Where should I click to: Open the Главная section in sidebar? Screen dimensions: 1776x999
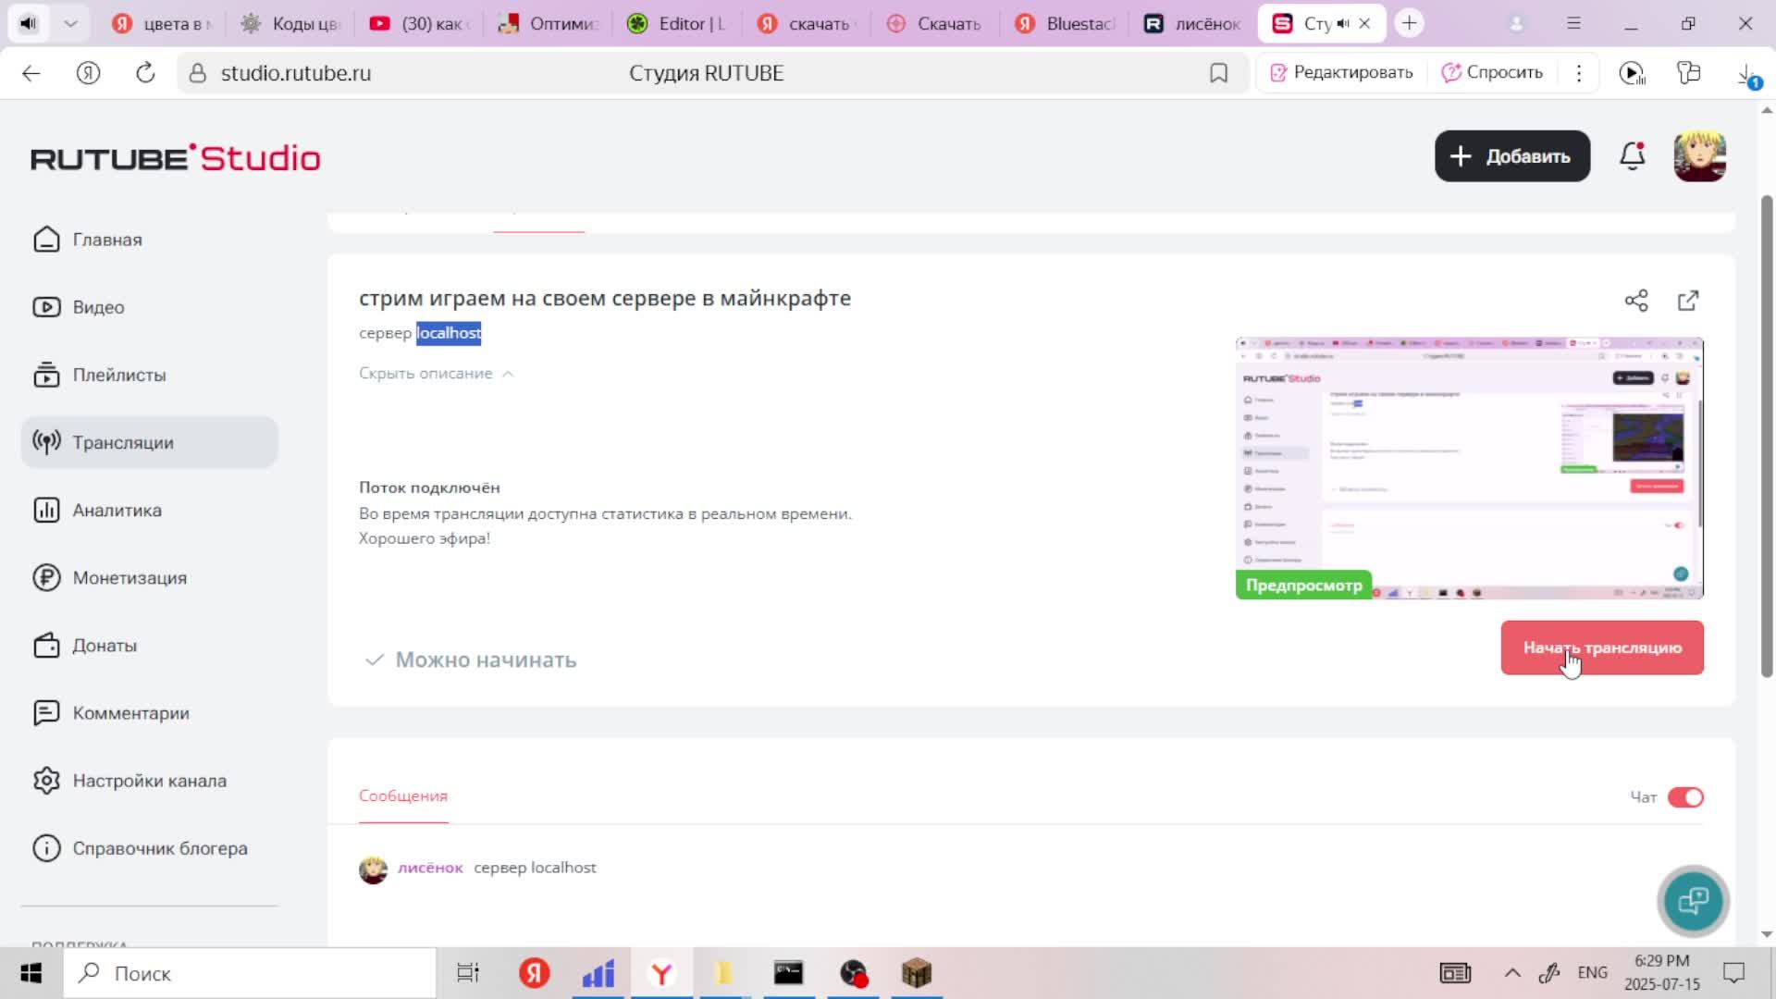point(88,240)
